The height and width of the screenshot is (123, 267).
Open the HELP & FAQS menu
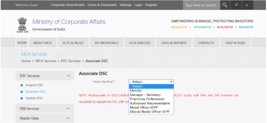point(235,43)
